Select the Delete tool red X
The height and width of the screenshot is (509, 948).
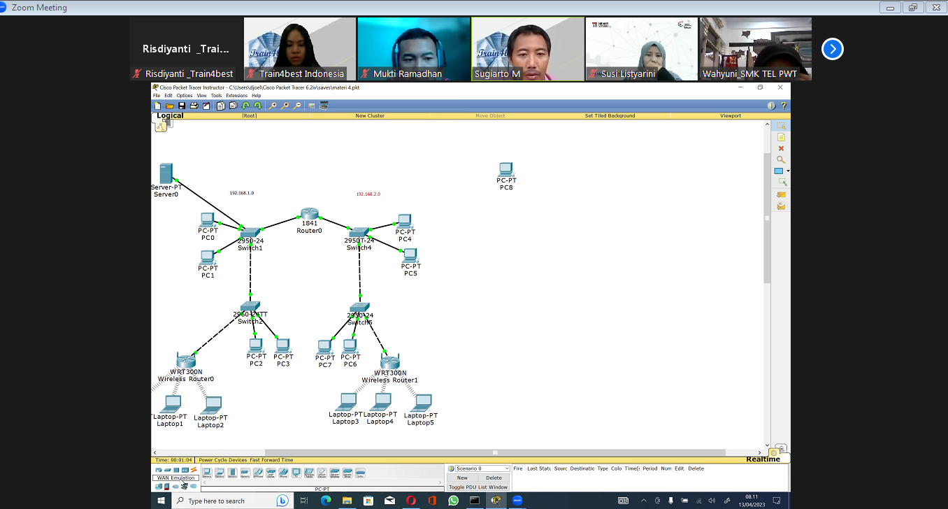click(x=781, y=148)
